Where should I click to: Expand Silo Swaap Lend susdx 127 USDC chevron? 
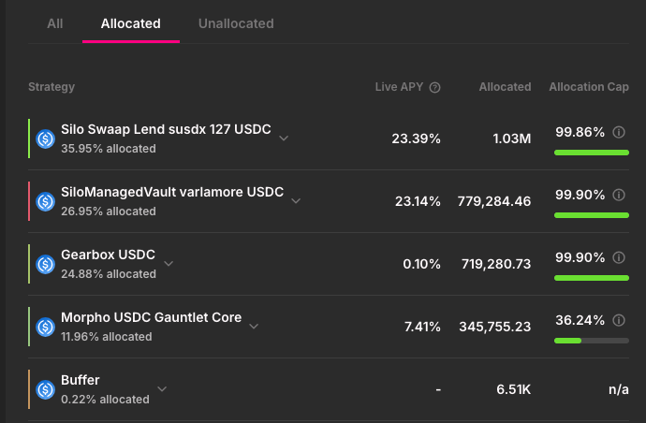284,139
